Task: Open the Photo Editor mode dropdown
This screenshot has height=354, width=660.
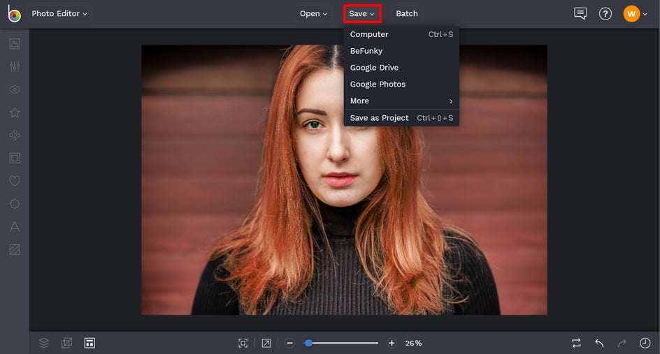Action: coord(59,13)
